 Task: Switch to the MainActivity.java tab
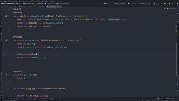coord(25,6)
